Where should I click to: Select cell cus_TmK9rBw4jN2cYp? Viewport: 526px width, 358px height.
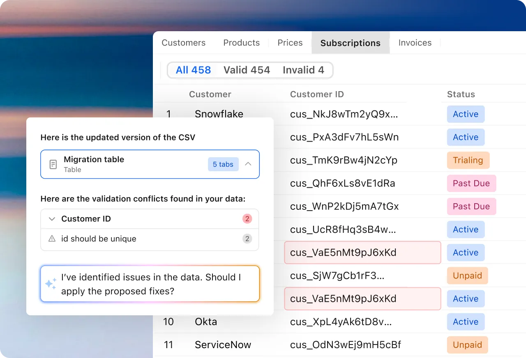coord(344,160)
